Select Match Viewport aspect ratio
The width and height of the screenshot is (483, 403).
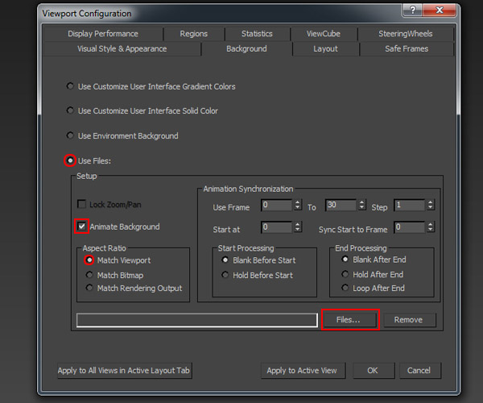[89, 260]
